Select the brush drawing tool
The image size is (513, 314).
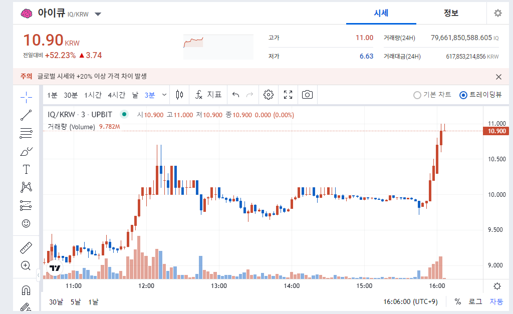click(x=26, y=151)
